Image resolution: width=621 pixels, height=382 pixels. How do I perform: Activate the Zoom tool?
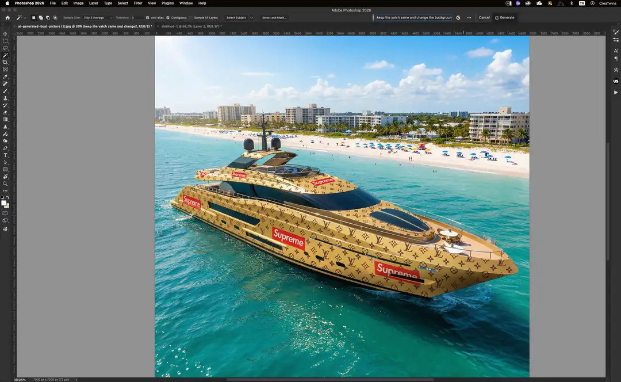tap(5, 183)
